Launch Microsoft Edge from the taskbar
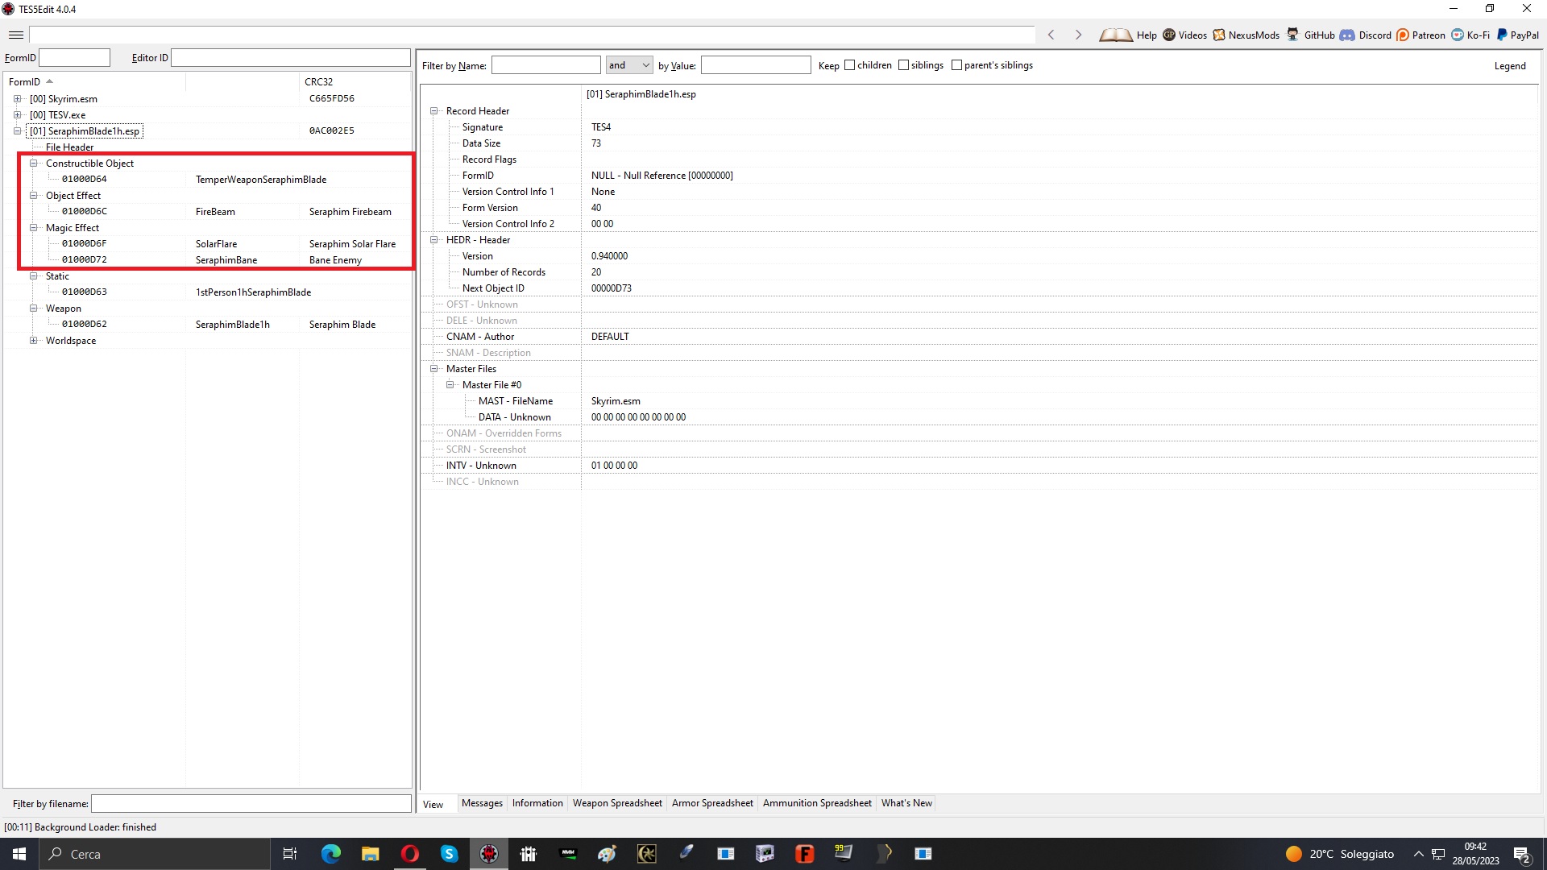This screenshot has width=1547, height=870. [330, 854]
